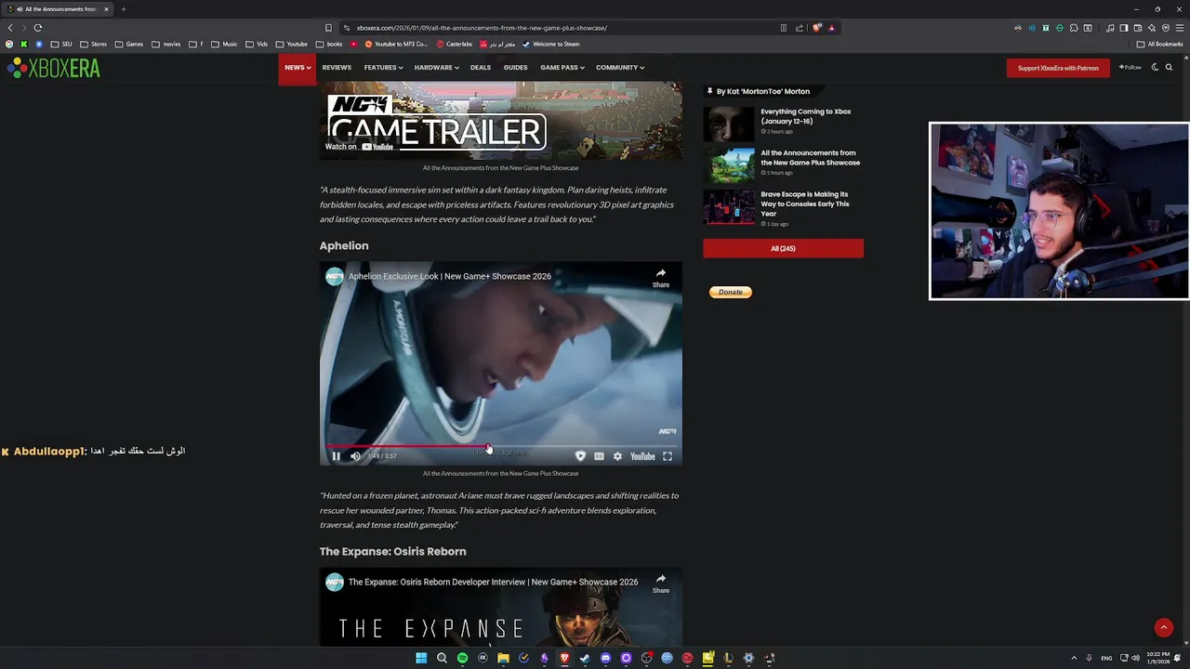Click the NG+ channel avatar on Aphelion video
Image resolution: width=1190 pixels, height=669 pixels.
click(x=335, y=276)
